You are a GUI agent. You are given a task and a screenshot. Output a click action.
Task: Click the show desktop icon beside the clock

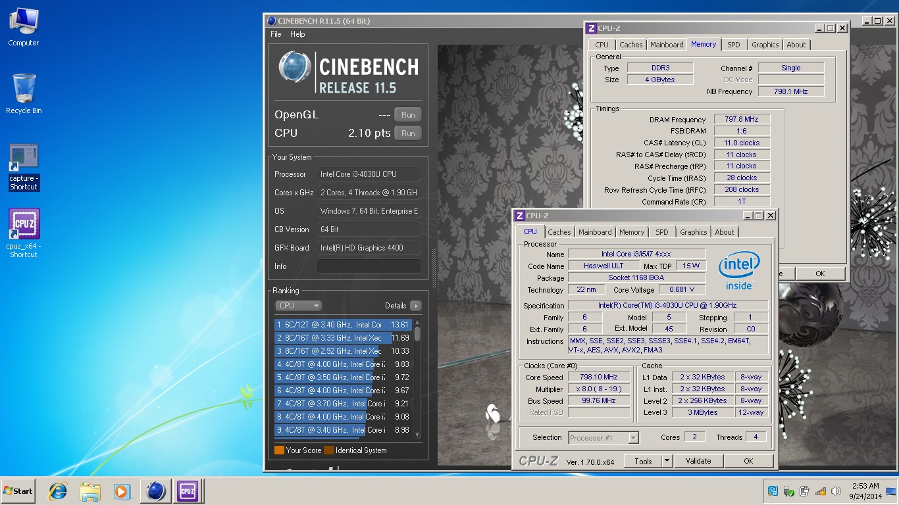(891, 491)
